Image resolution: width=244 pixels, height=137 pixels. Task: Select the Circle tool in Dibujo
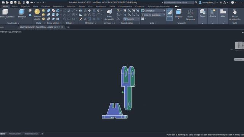[x=74, y=15]
